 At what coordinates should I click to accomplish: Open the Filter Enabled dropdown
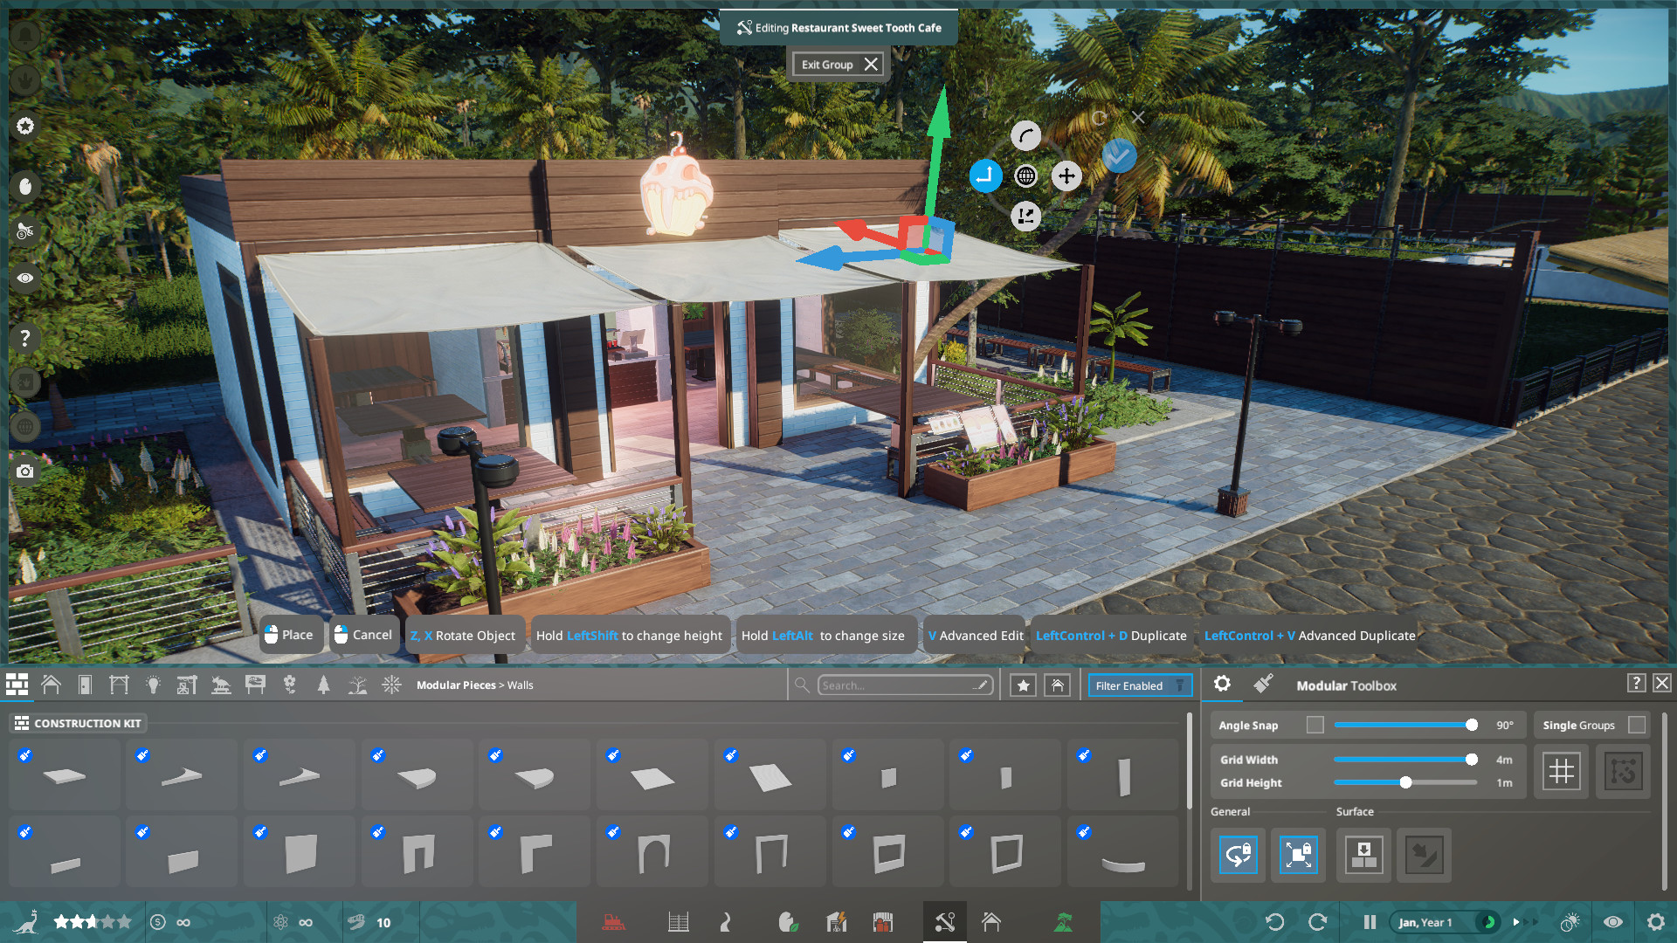[1140, 685]
